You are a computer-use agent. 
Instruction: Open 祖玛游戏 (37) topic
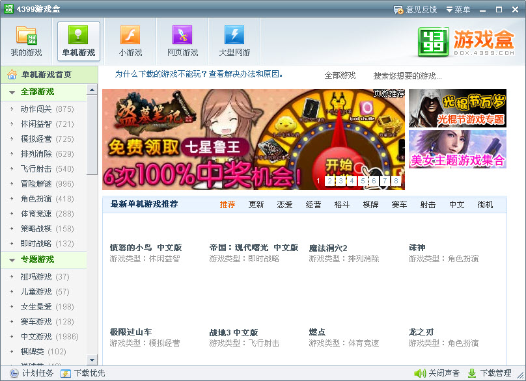point(45,277)
